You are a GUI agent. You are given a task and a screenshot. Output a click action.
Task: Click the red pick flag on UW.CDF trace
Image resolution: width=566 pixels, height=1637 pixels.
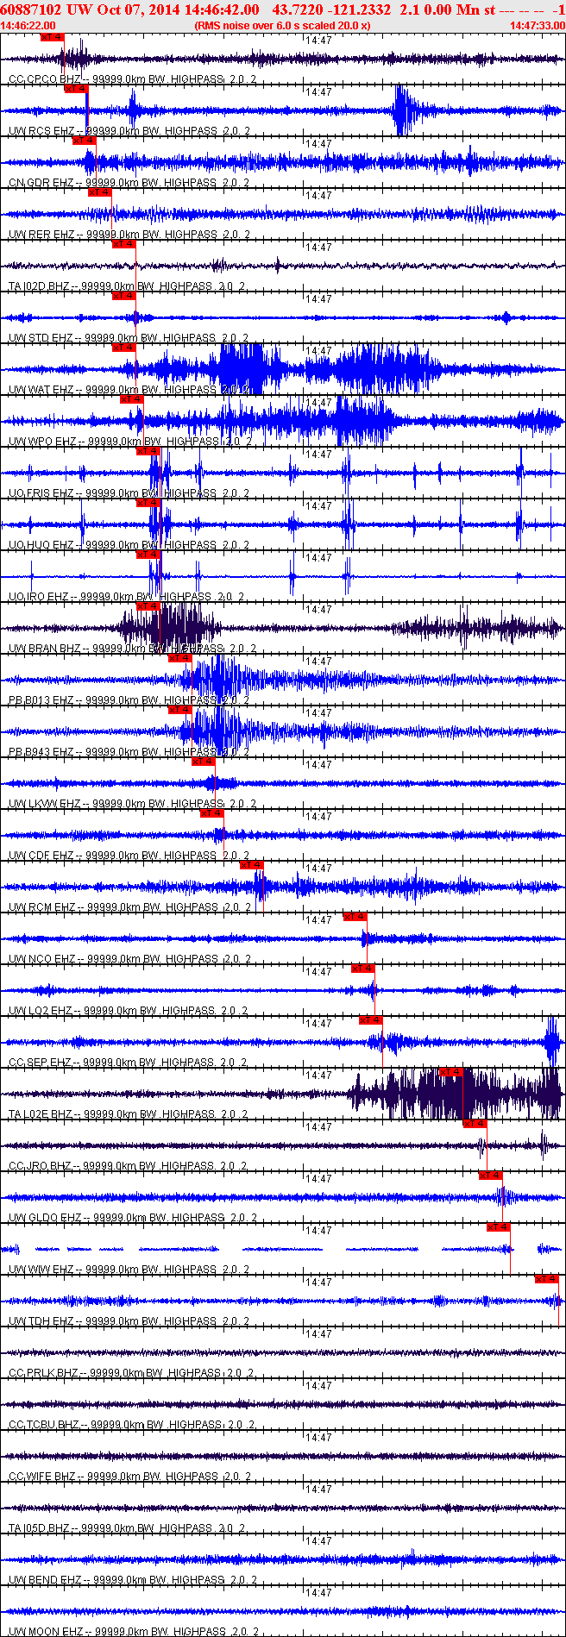(x=211, y=813)
